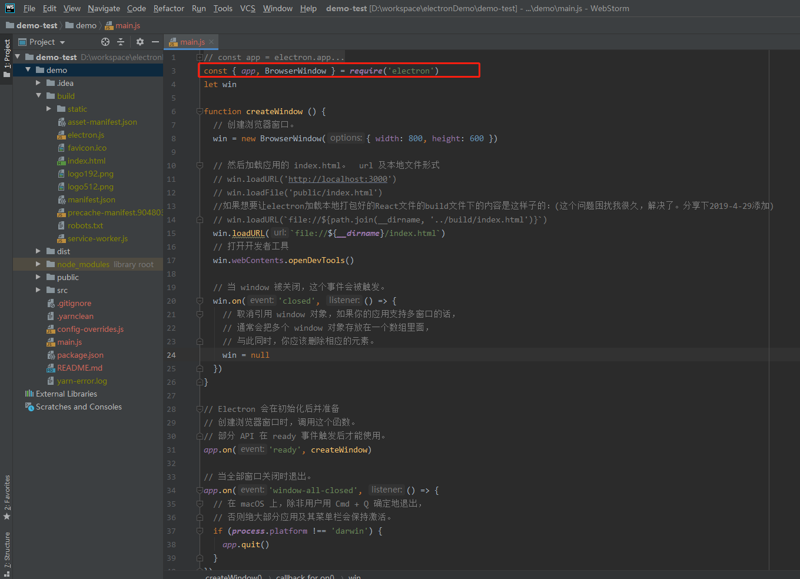Click line number 24 in the gutter
The height and width of the screenshot is (579, 800).
pyautogui.click(x=171, y=355)
